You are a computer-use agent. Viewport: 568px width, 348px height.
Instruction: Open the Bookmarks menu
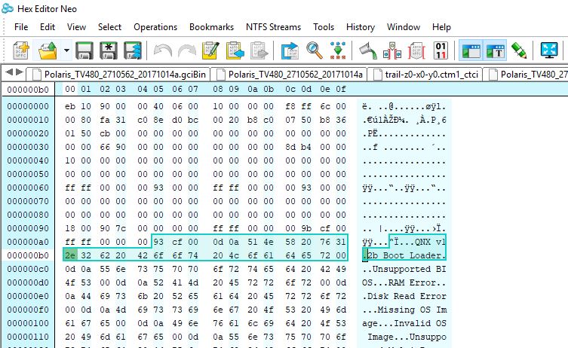211,27
